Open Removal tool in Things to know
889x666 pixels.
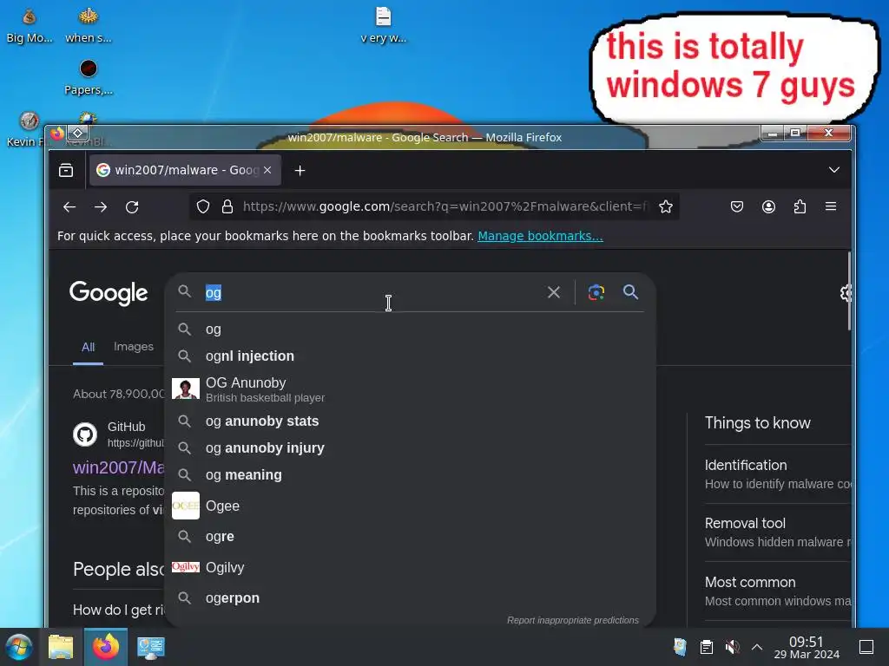click(777, 532)
